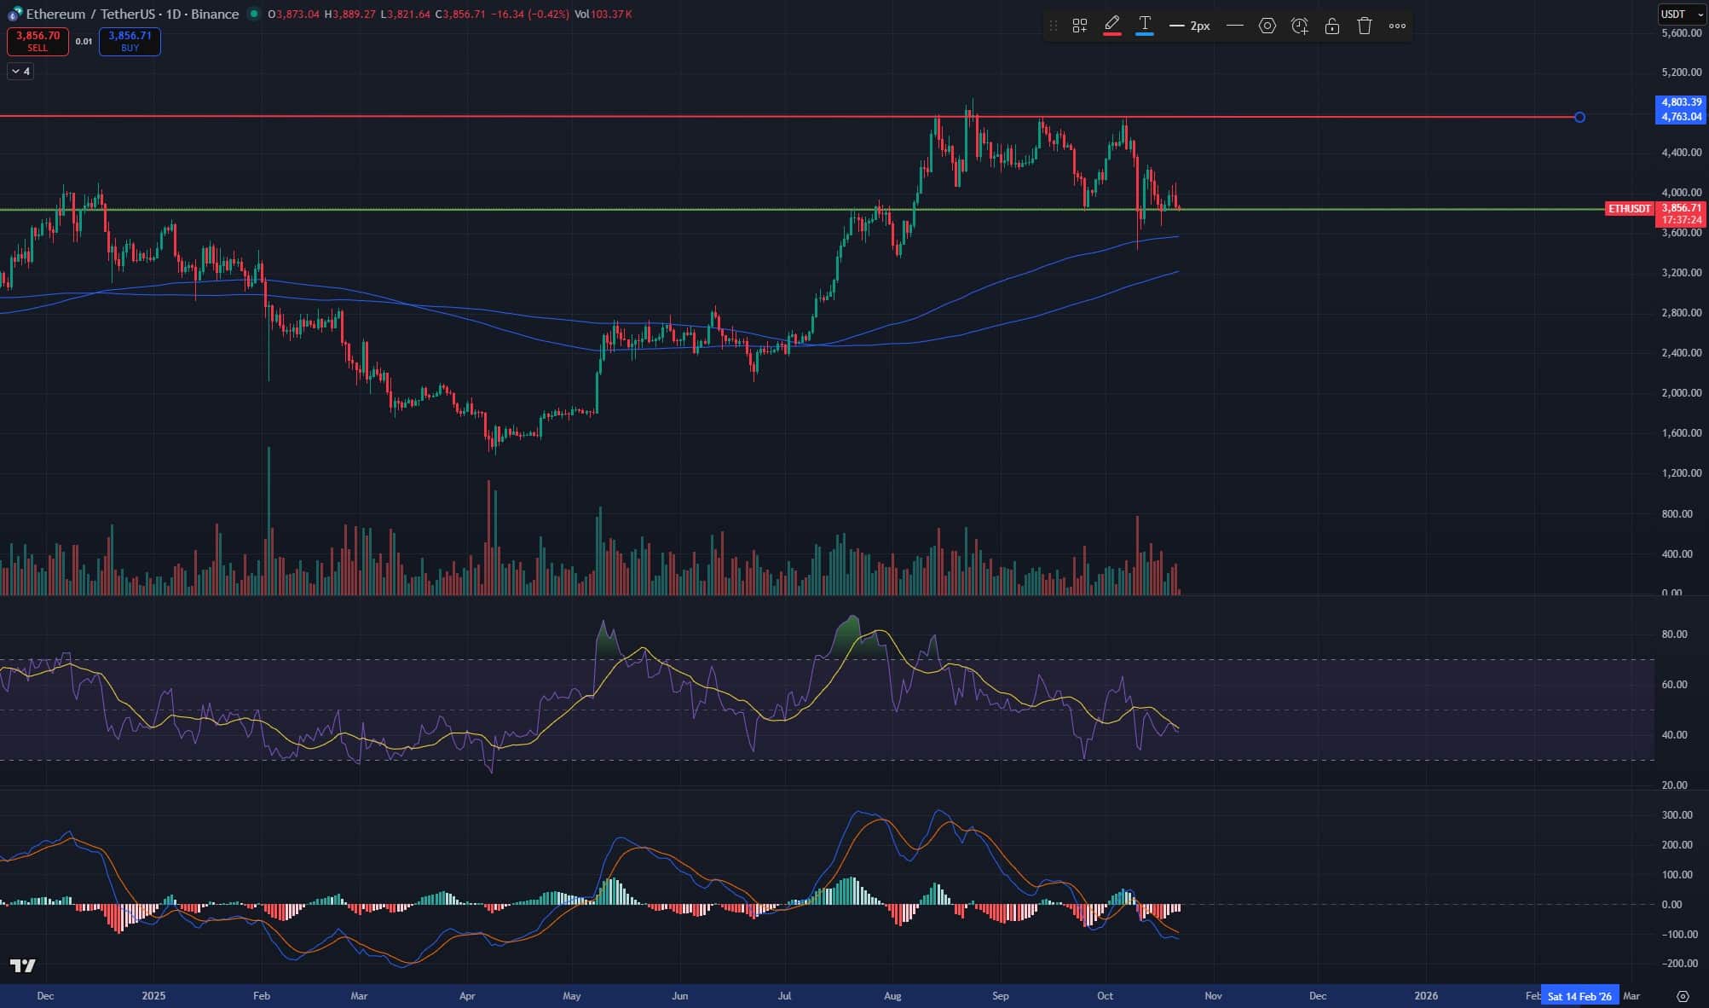
Task: Delete the drawing with trash icon
Action: (1364, 26)
